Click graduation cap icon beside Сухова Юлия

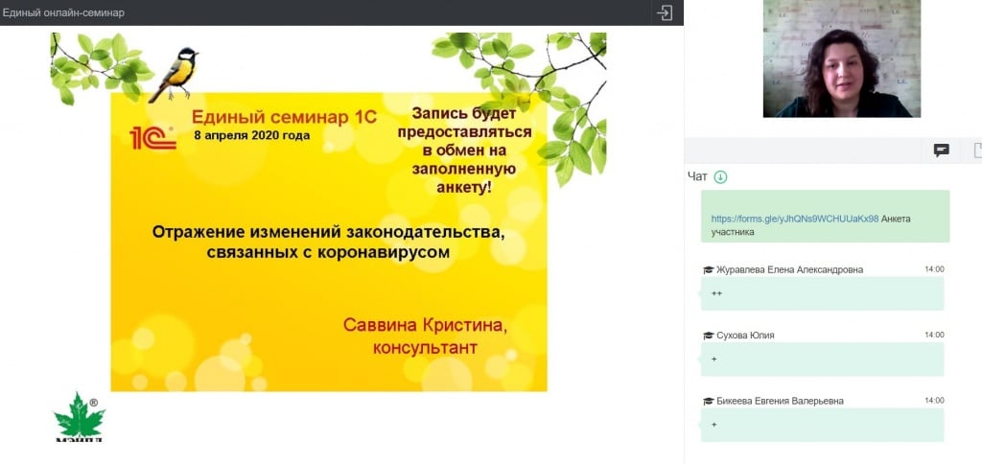[x=709, y=336]
